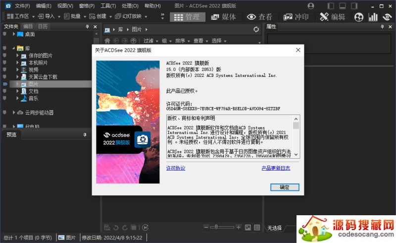Go to home folder icon

(x=107, y=41)
